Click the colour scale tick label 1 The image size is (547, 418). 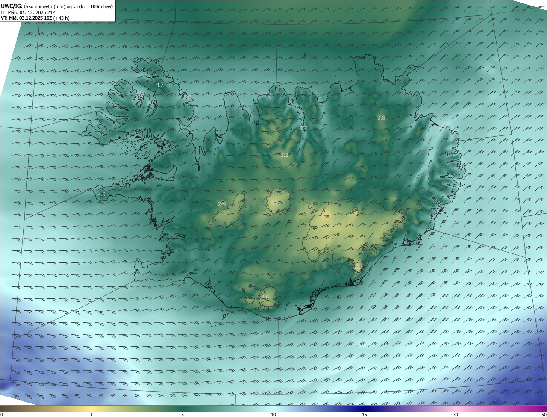(91, 415)
